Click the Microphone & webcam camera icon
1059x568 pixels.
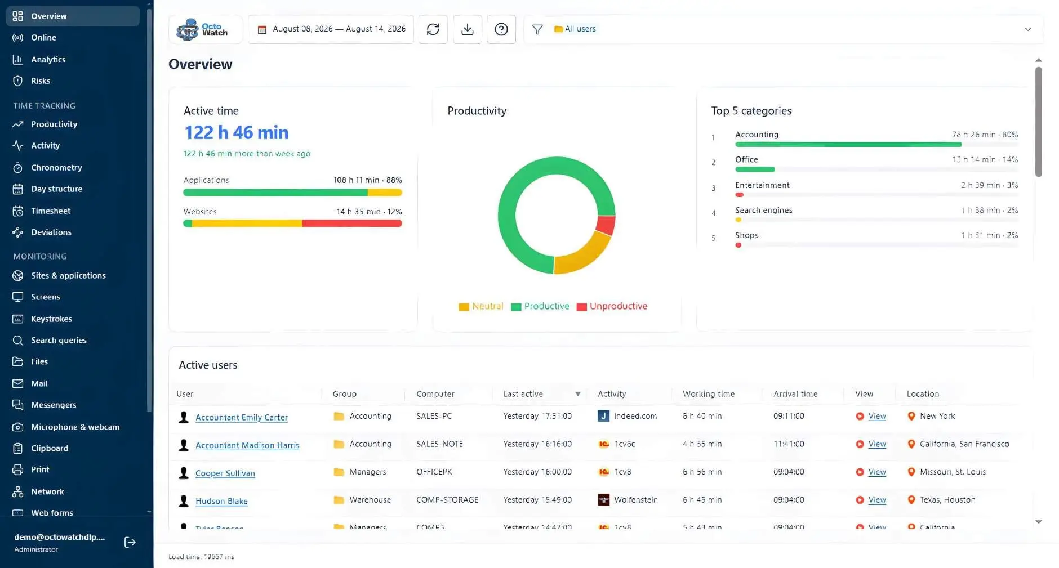click(x=18, y=427)
